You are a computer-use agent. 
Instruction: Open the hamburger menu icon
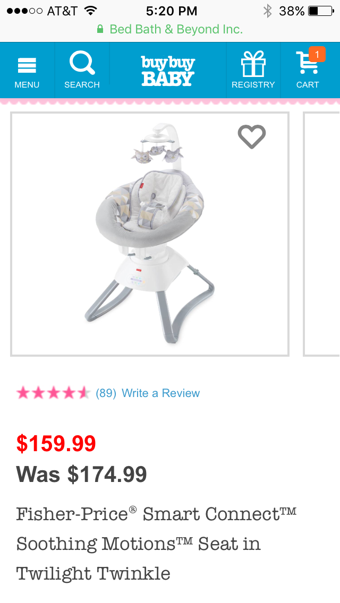tap(27, 65)
